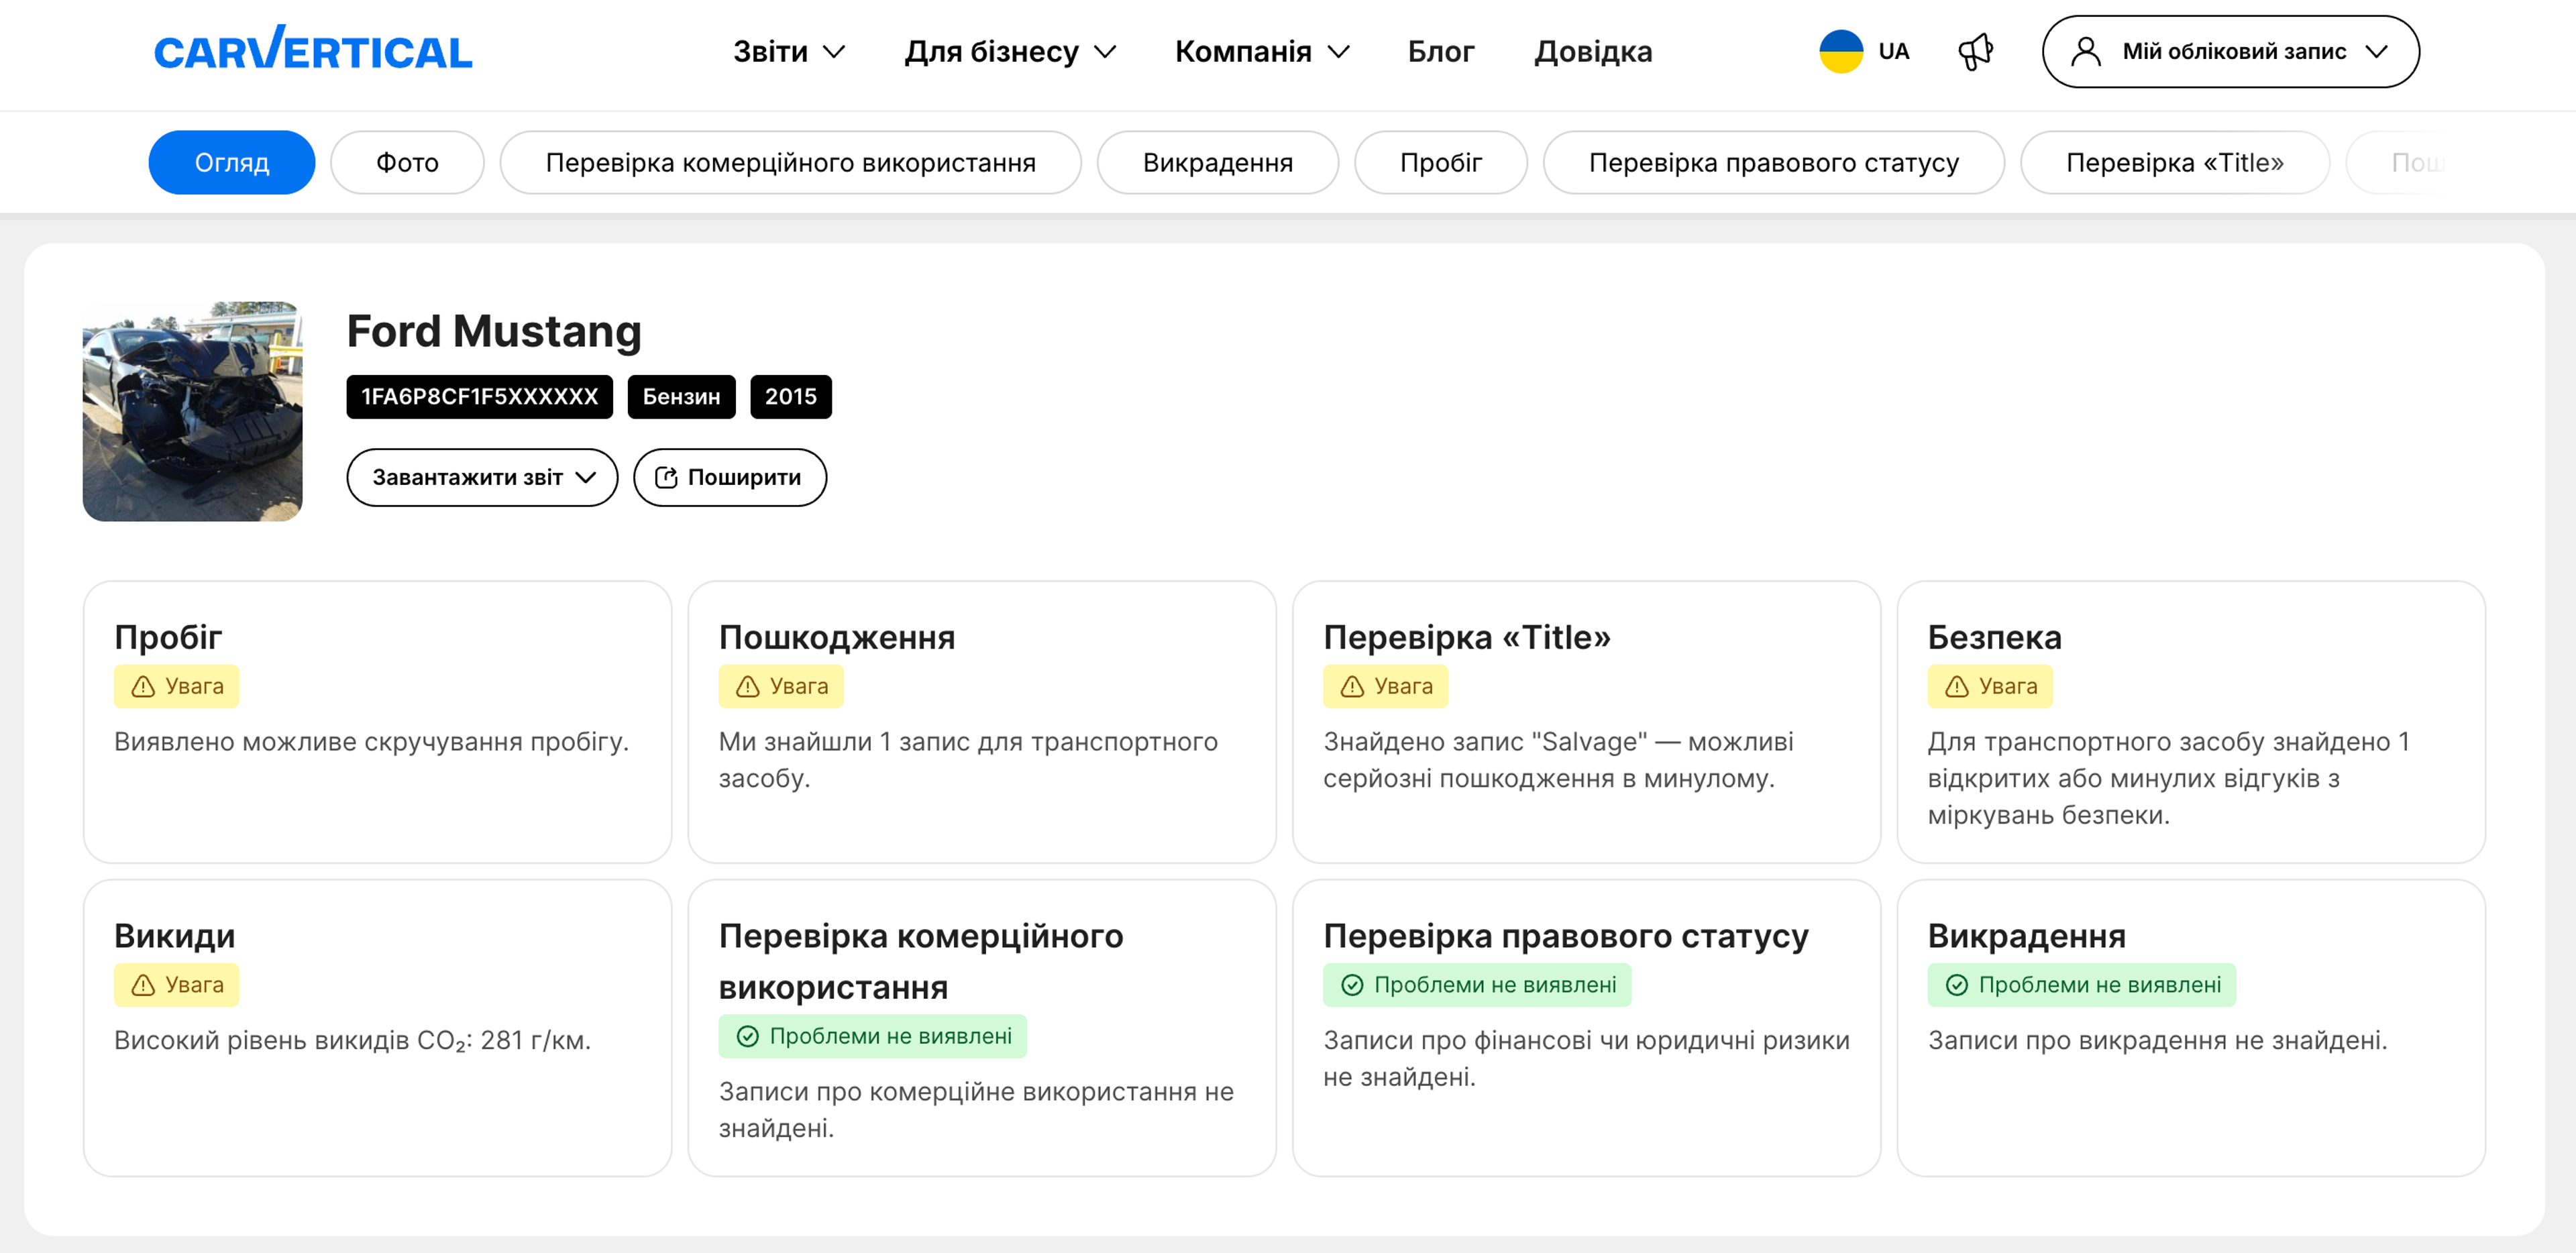Click the Поширити share button
This screenshot has height=1253, width=2576.
[x=730, y=478]
